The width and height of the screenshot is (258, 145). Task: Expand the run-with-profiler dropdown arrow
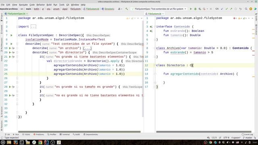[207, 9]
